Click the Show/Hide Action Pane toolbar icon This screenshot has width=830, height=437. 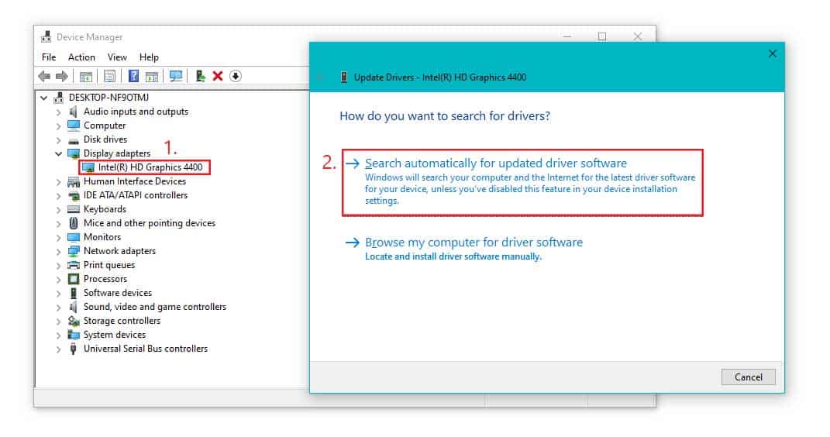(x=152, y=76)
